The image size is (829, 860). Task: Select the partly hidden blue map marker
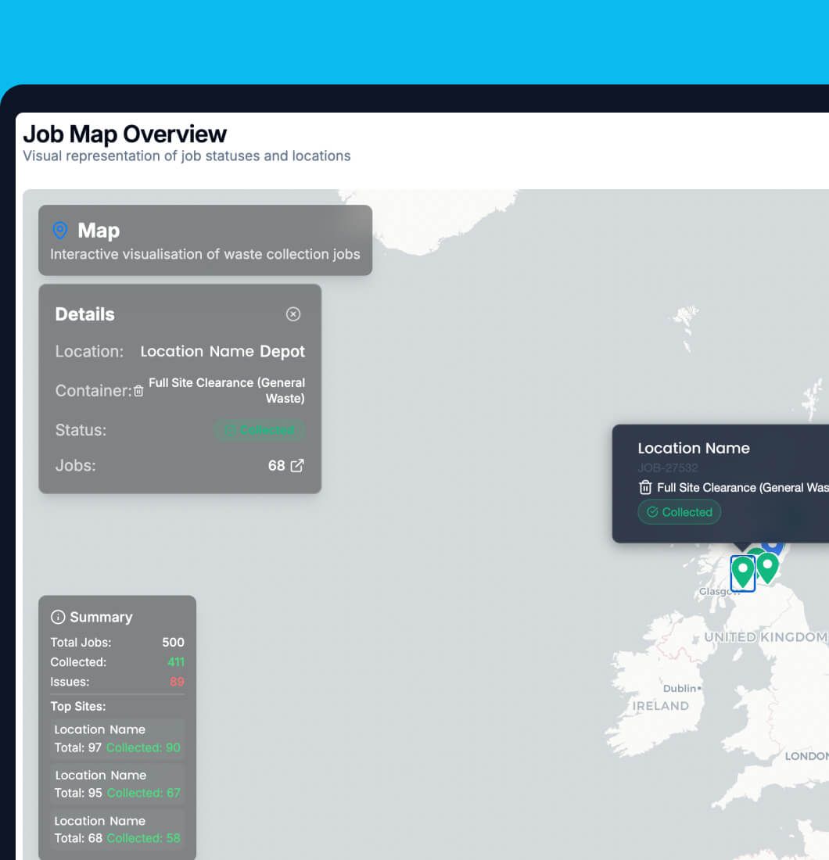(x=773, y=546)
